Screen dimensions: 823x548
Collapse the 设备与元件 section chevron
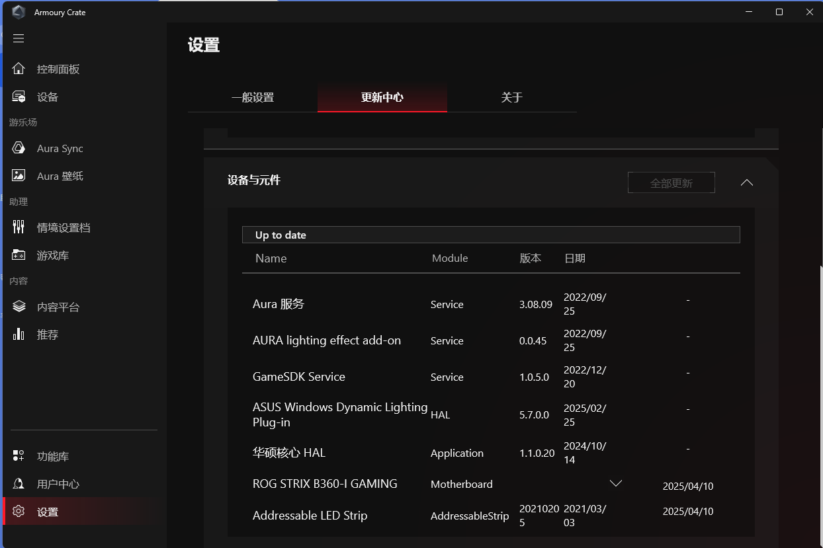click(747, 182)
